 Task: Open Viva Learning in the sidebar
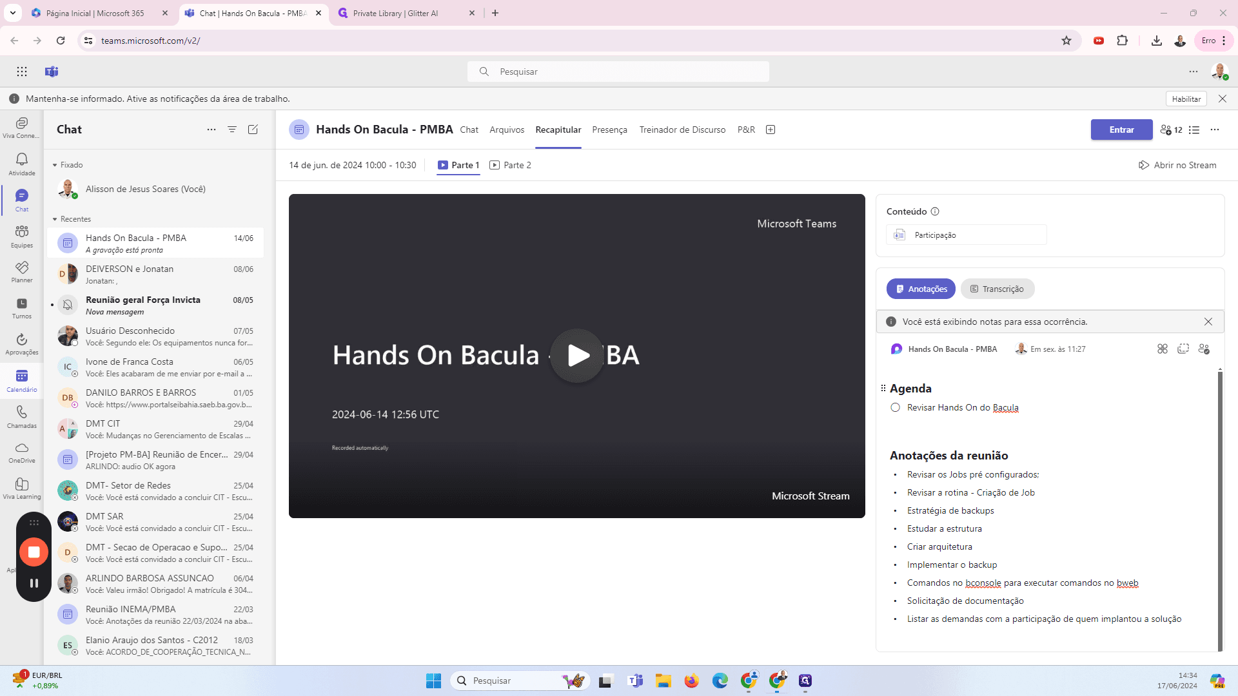coord(21,488)
